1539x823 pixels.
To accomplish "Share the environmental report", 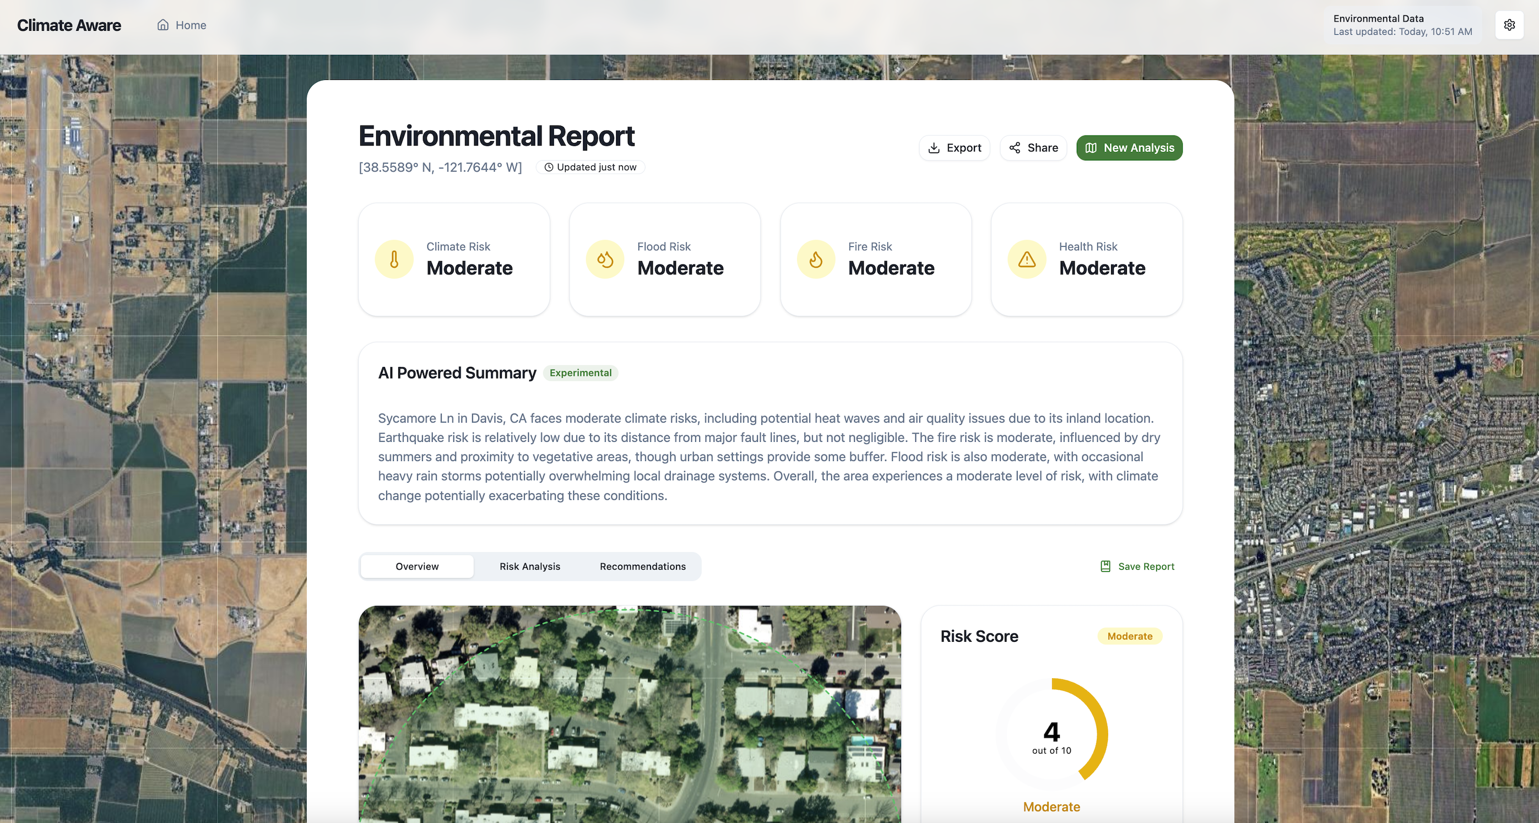I will pyautogui.click(x=1033, y=148).
